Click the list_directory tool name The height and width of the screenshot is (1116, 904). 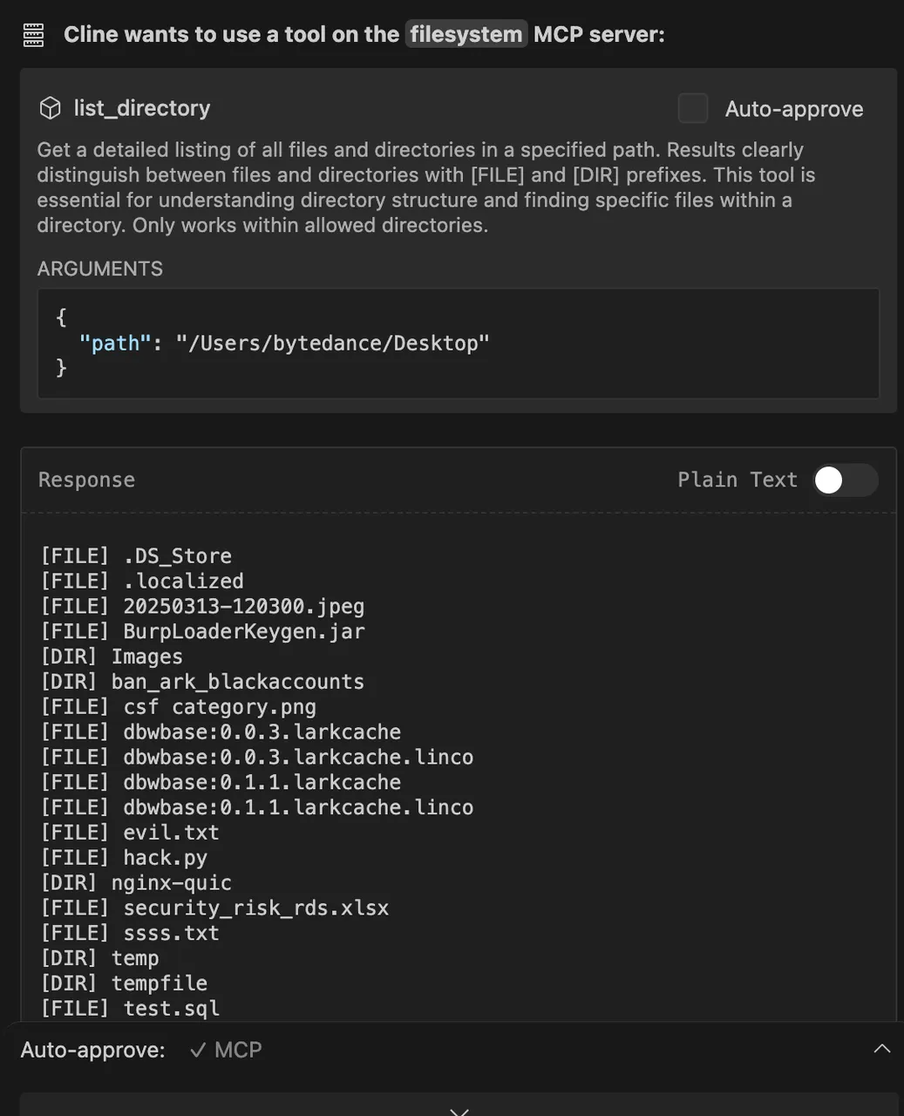(142, 108)
